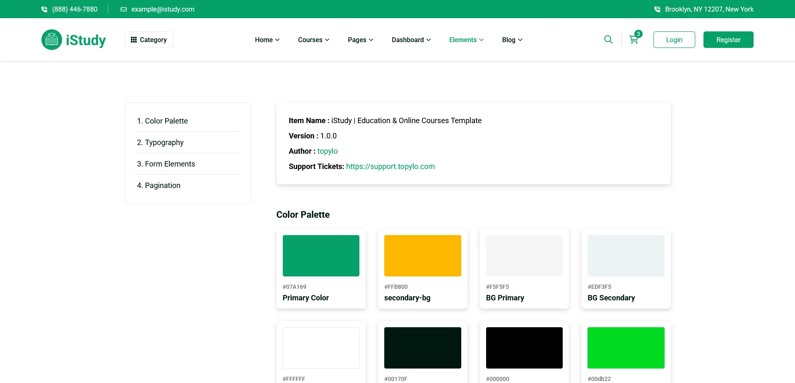Click the iStudy book logo icon
This screenshot has height=383, width=795.
(x=52, y=40)
